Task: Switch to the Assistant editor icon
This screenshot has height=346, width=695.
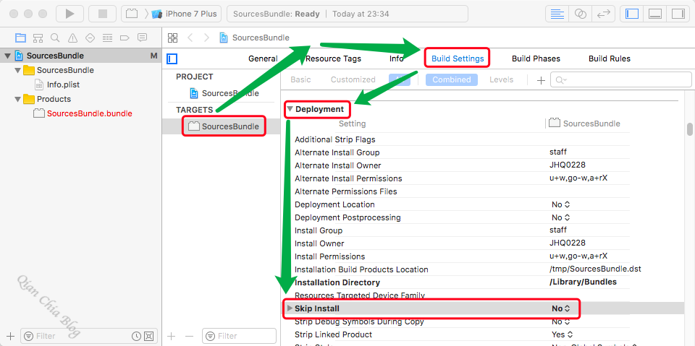Action: point(580,14)
